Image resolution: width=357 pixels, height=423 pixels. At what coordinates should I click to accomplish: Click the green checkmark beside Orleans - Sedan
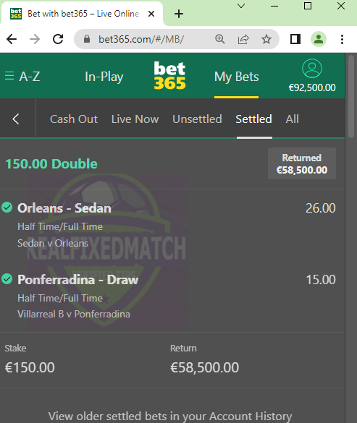(x=7, y=208)
